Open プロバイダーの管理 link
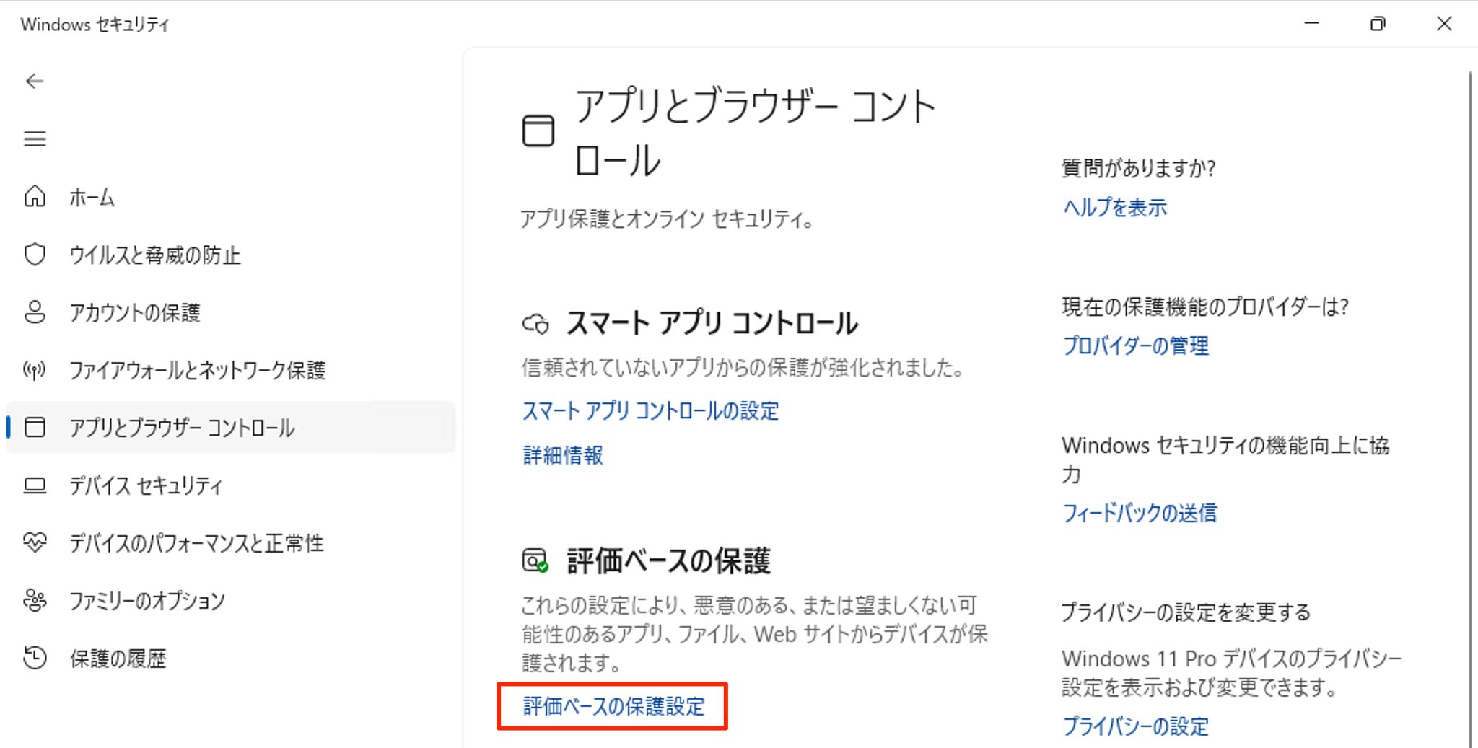The width and height of the screenshot is (1478, 748). pos(1135,346)
